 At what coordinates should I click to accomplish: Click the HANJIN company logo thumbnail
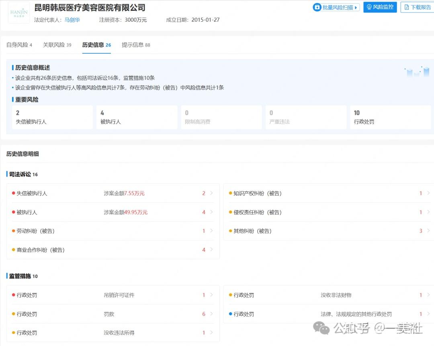pyautogui.click(x=19, y=13)
